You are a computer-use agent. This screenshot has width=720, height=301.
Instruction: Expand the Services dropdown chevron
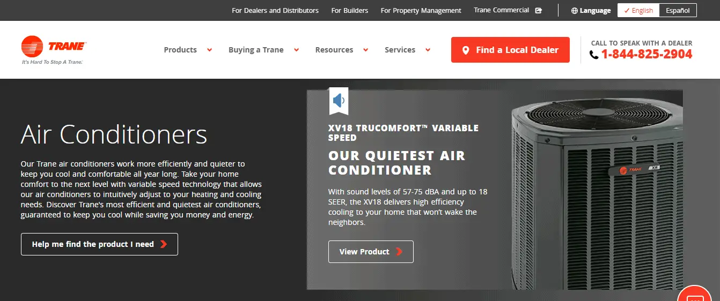[428, 50]
